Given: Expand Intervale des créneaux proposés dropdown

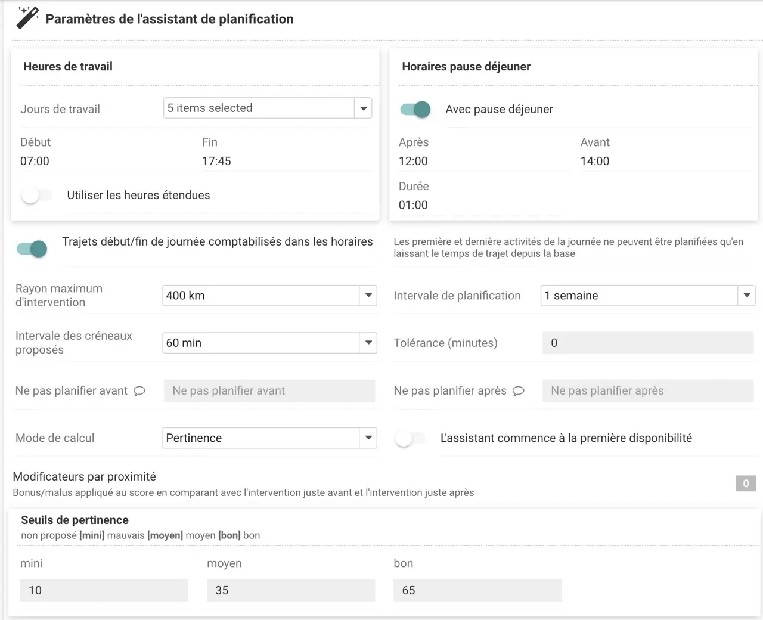Looking at the screenshot, I should [x=368, y=343].
